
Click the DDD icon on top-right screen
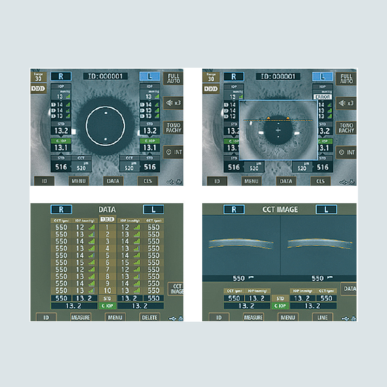click(210, 89)
